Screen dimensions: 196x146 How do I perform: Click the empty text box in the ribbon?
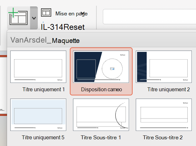(x=149, y=17)
